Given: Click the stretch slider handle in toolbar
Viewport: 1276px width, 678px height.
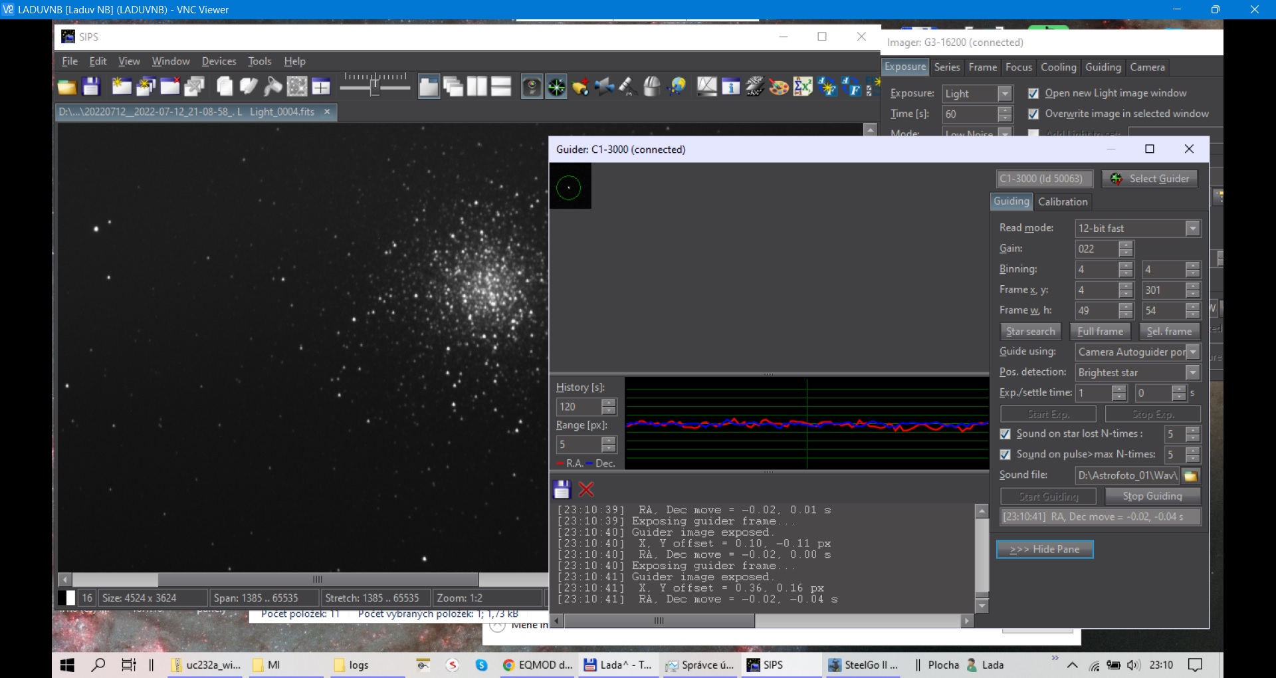Looking at the screenshot, I should point(375,85).
